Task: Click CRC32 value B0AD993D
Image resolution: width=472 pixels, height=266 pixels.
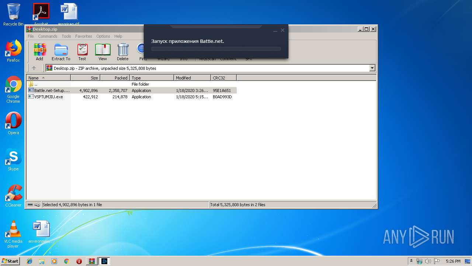Action: click(222, 97)
